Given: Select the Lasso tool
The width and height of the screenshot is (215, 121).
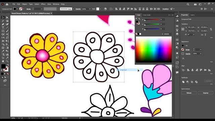Looking at the screenshot, I should click(7, 21).
